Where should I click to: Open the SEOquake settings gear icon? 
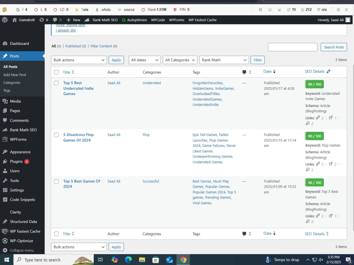pos(338,10)
